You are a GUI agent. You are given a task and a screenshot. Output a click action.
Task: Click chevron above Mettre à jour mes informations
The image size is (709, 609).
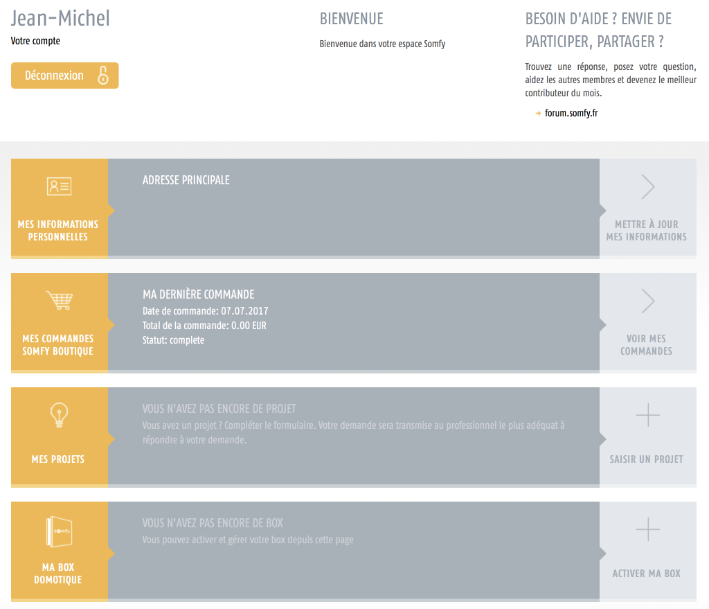tap(648, 186)
